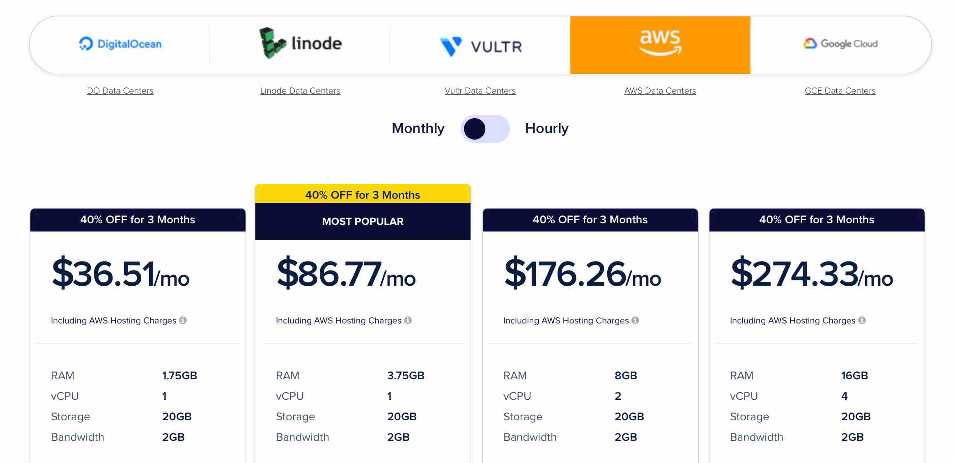Open Linode Data Centers link

click(300, 91)
